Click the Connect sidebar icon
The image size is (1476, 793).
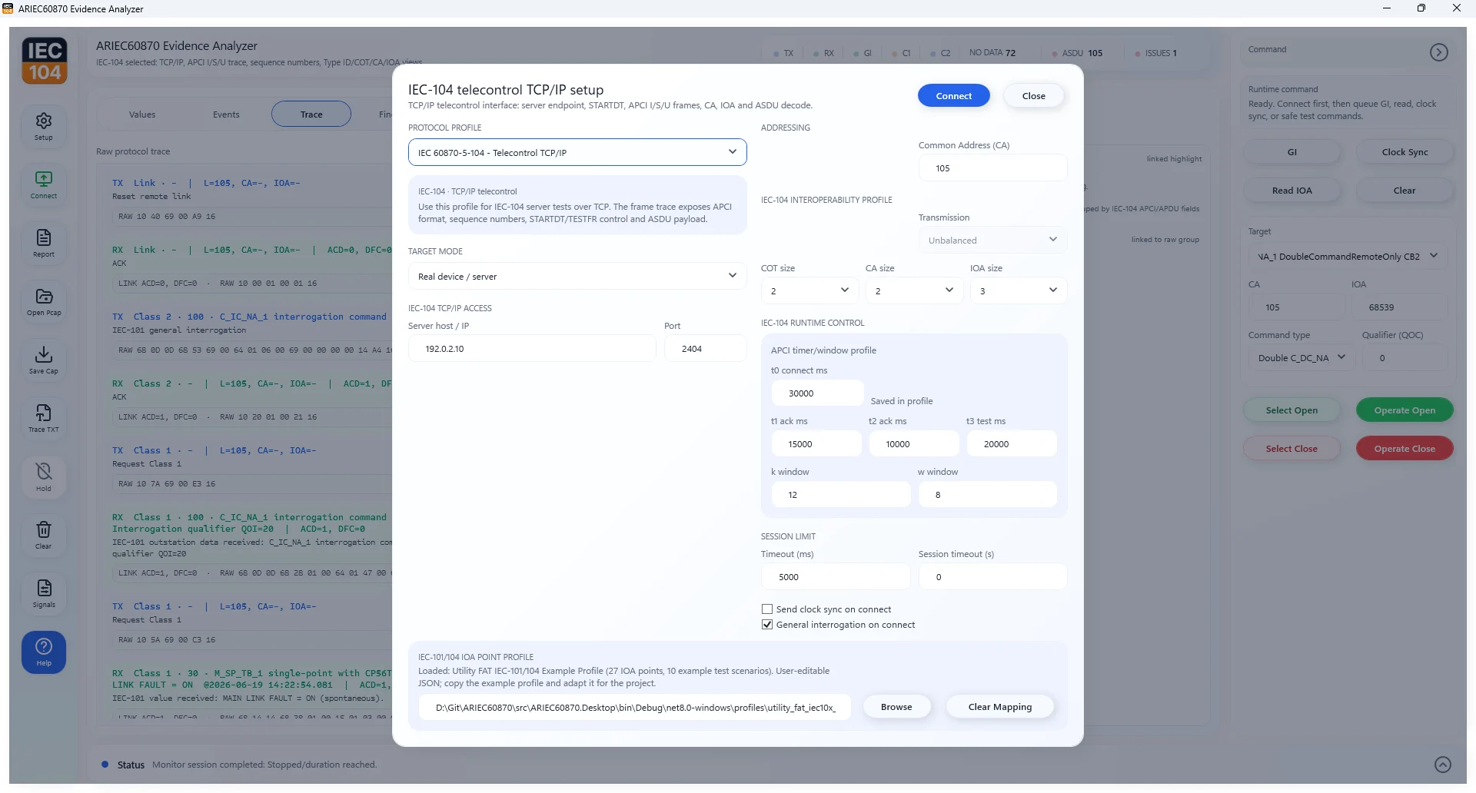44,185
